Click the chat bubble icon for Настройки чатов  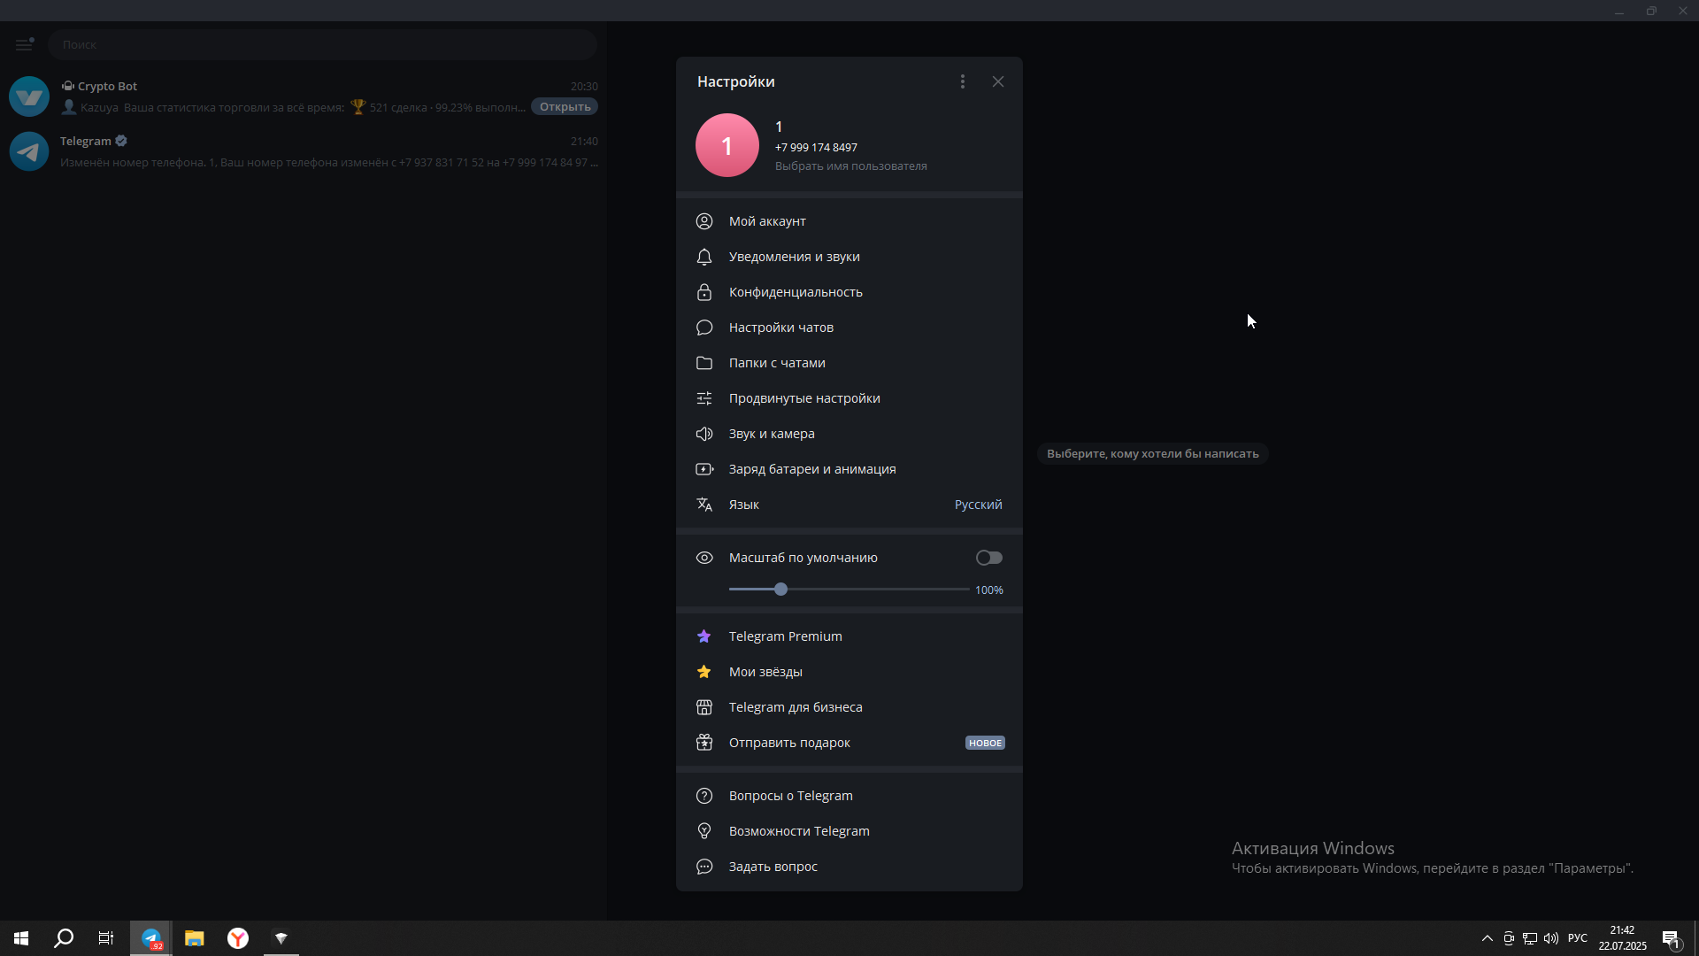[704, 328]
